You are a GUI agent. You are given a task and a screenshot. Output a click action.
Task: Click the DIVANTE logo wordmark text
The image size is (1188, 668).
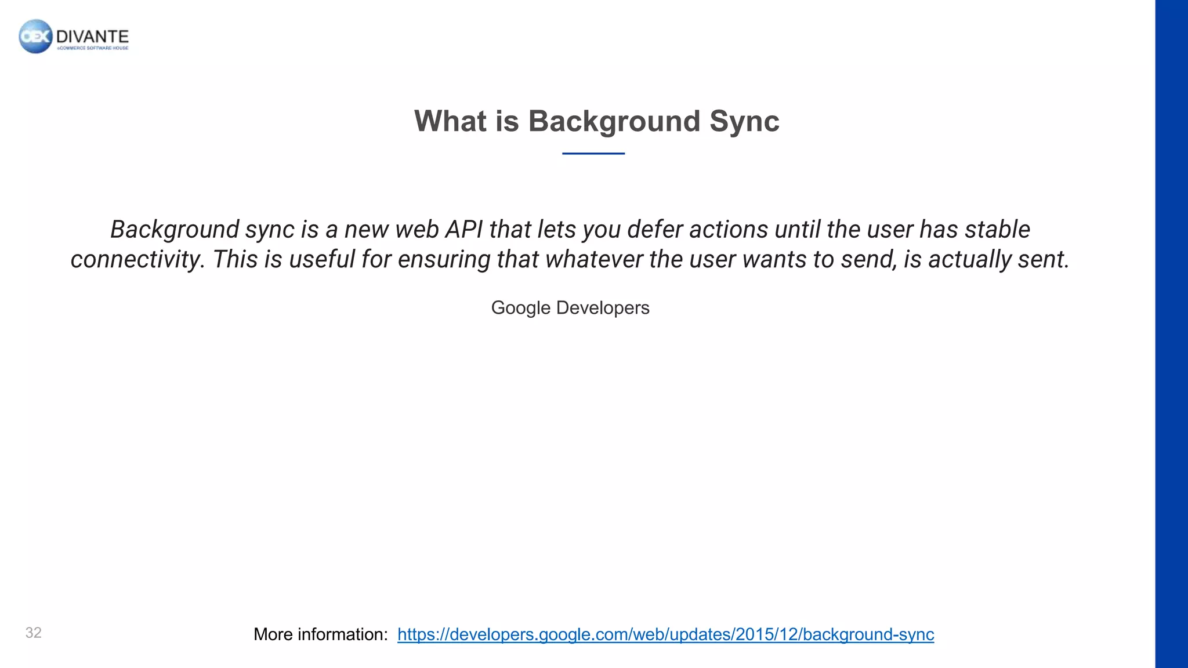click(92, 37)
